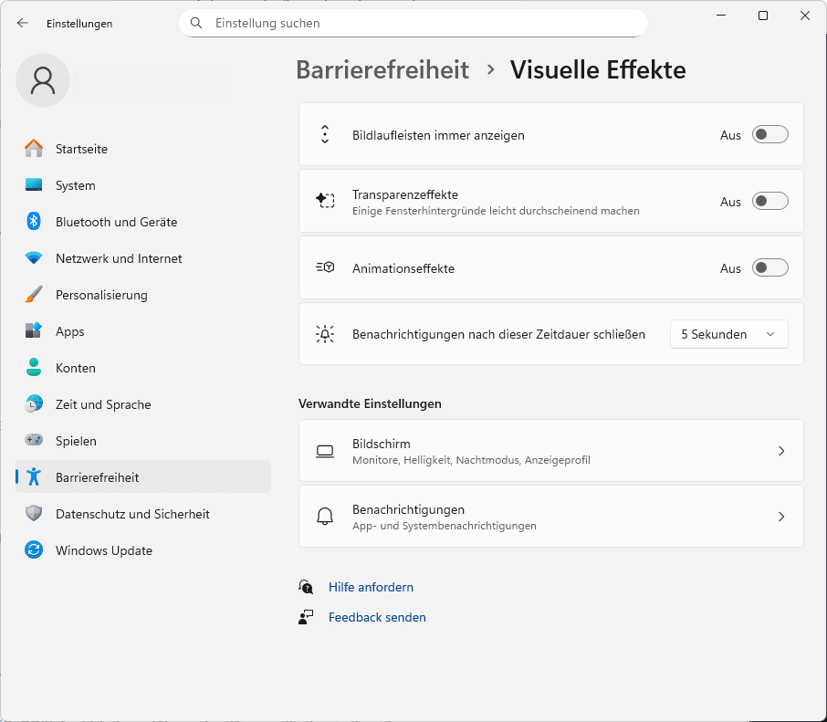Enable Bildlaufleisten immer anzeigen

[769, 134]
